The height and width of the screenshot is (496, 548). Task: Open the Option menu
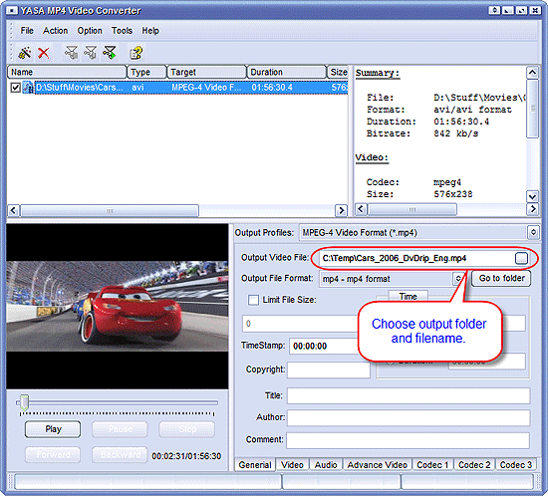pyautogui.click(x=90, y=31)
